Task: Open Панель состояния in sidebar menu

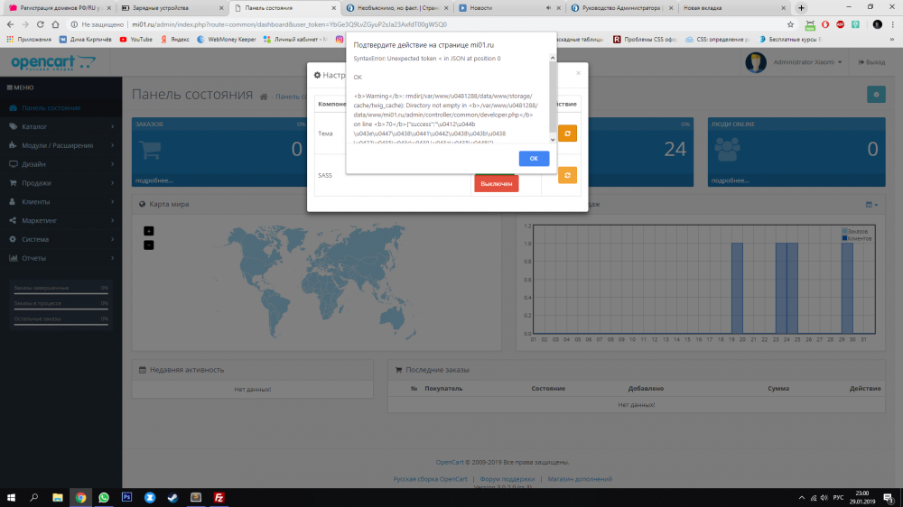Action: [x=61, y=107]
